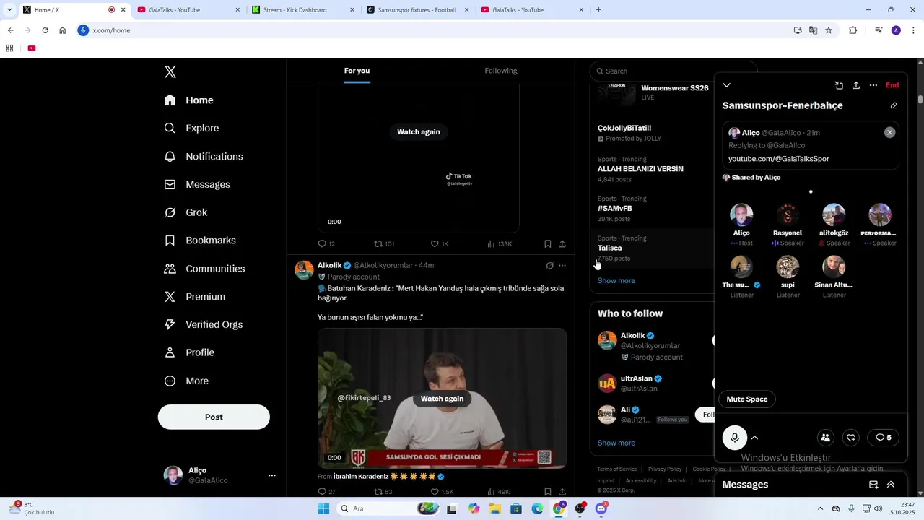924x520 pixels.
Task: Expand the Messages drawer double chevron
Action: 891,485
